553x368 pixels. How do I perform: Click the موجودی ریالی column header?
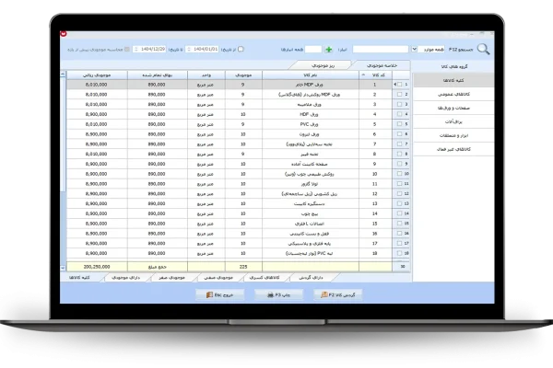[x=97, y=75]
